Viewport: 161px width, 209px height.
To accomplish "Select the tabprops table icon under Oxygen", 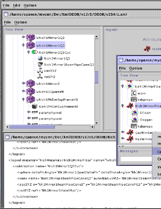I will tap(134, 126).
